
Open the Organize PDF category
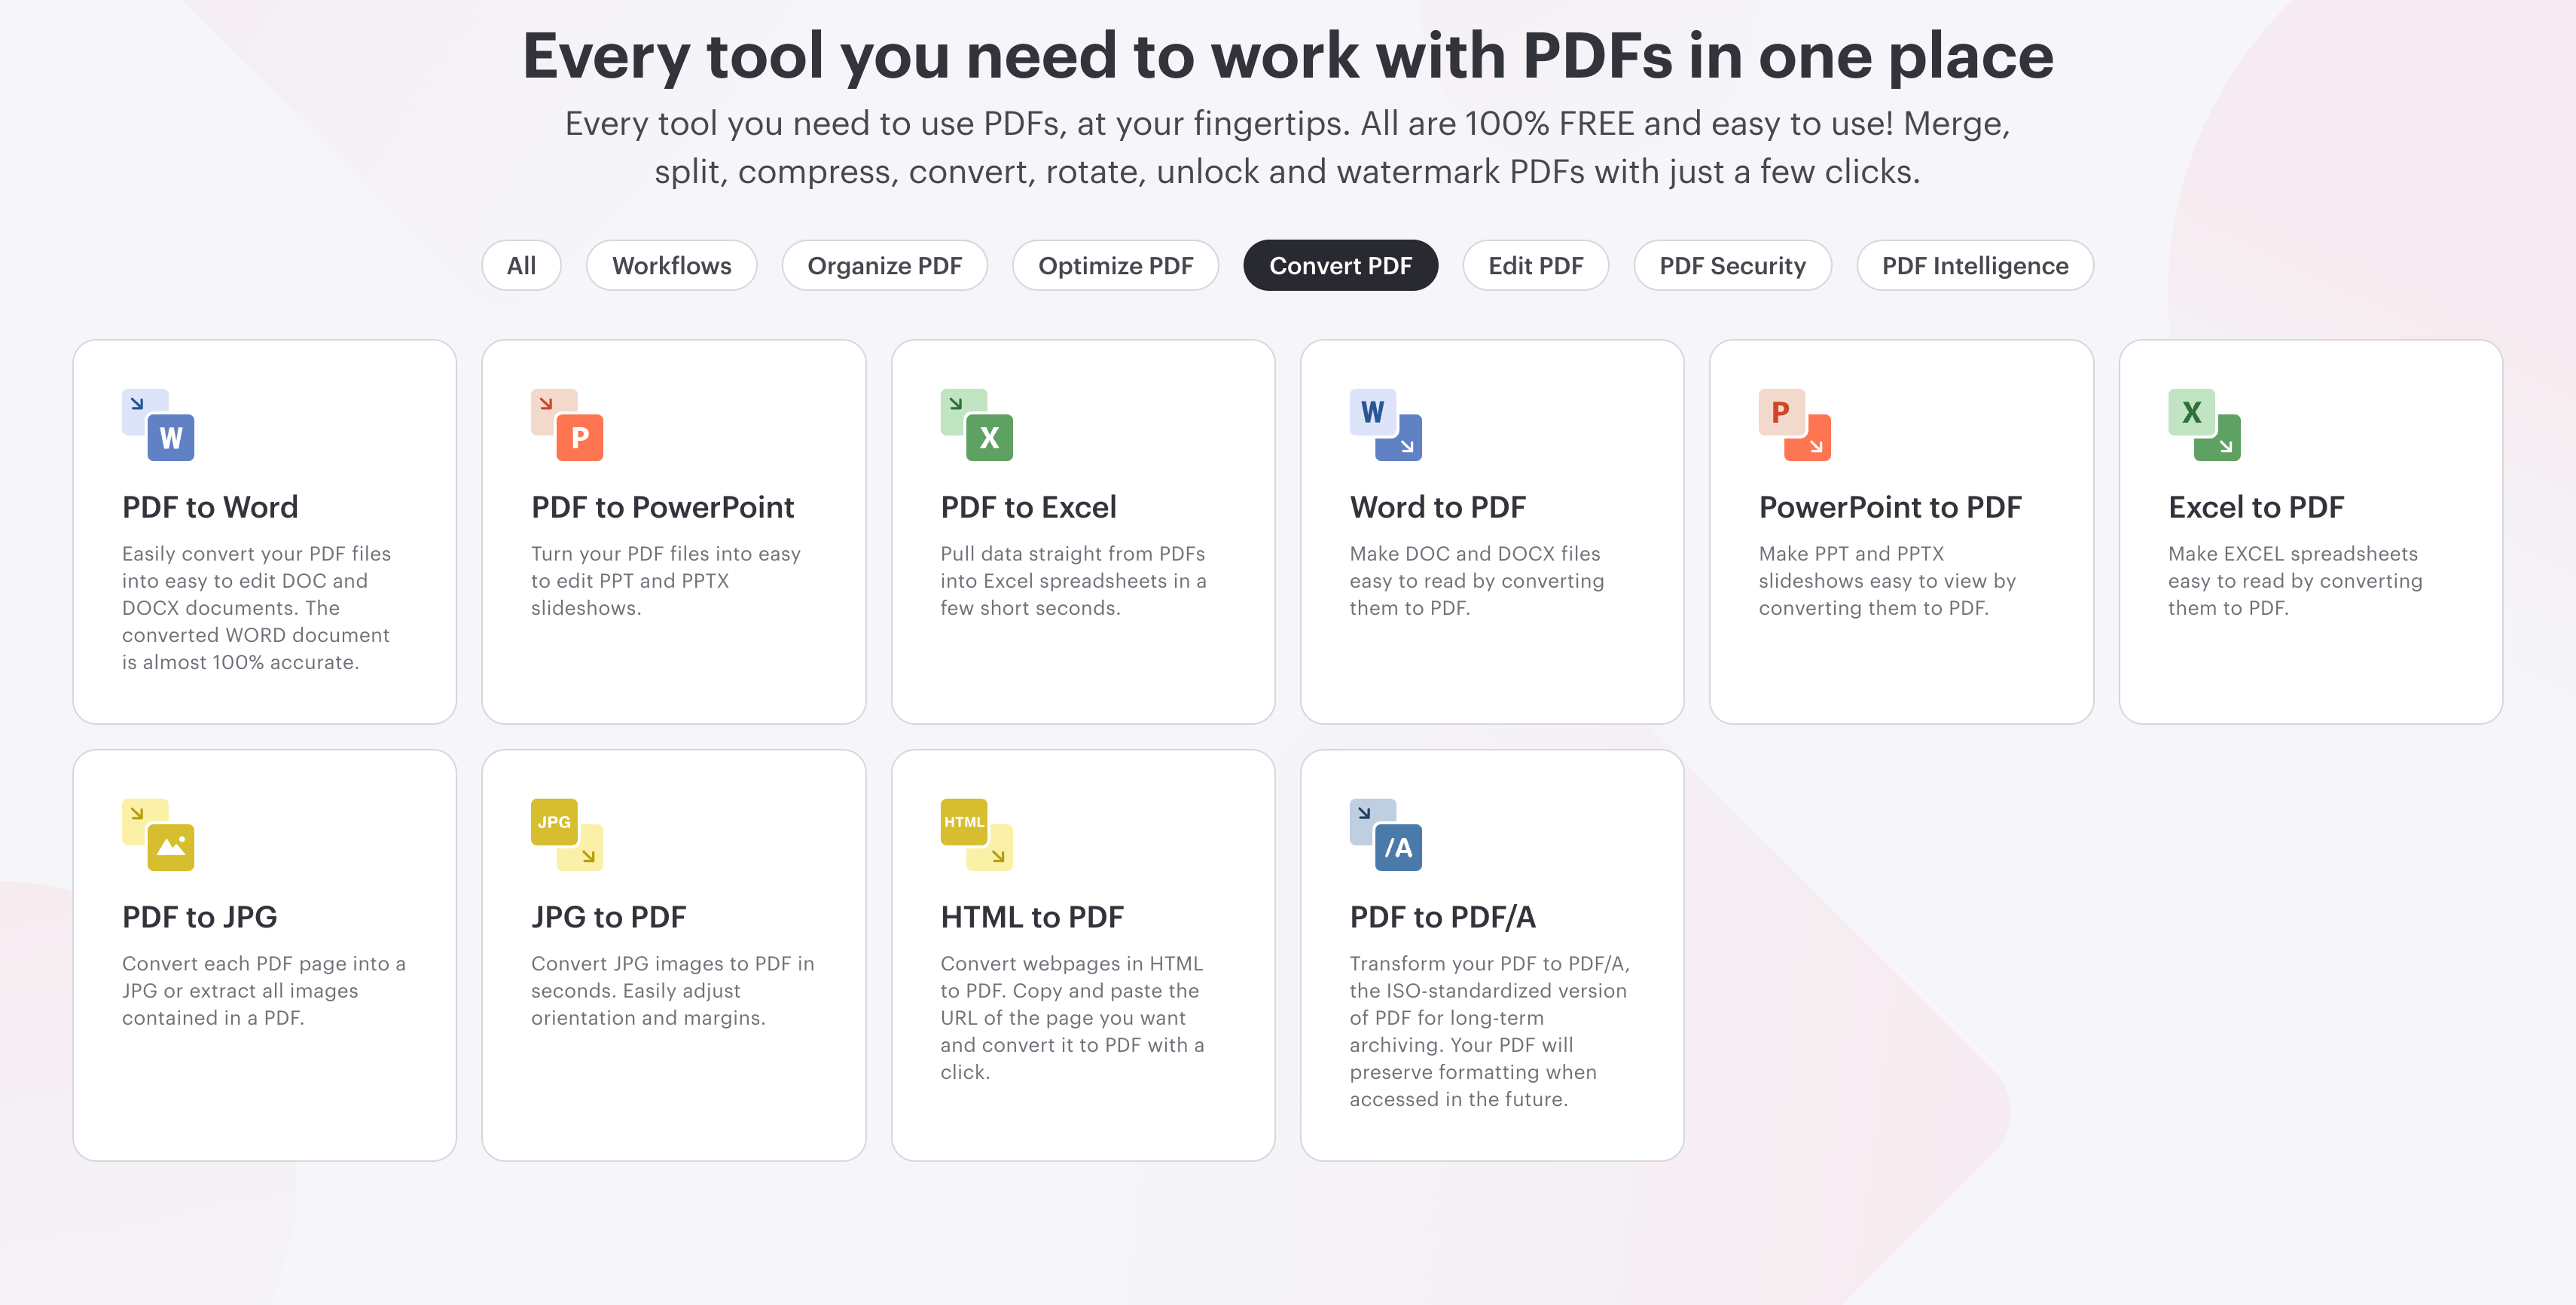pyautogui.click(x=885, y=266)
